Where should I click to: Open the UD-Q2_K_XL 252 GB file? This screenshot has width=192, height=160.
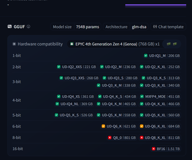tap(160, 67)
